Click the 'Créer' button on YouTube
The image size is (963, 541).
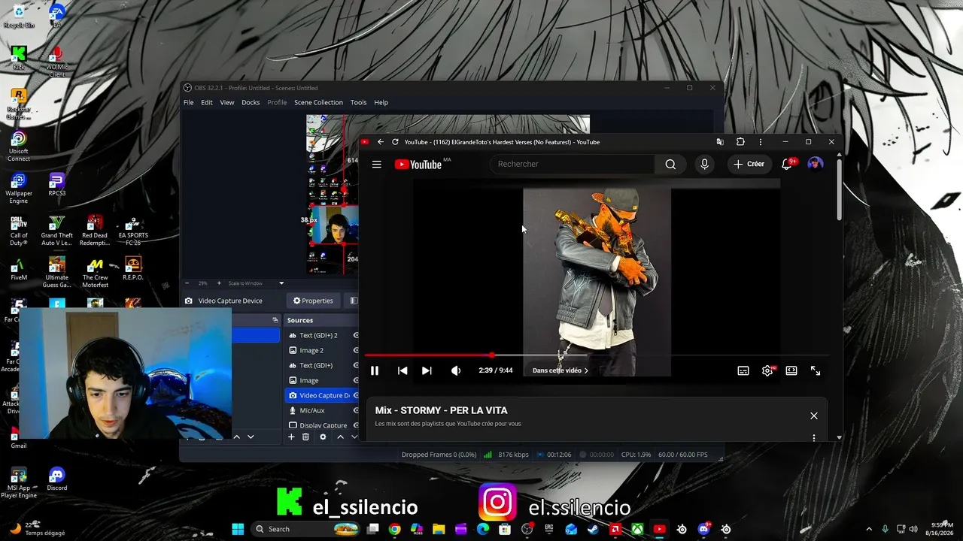[x=749, y=164]
